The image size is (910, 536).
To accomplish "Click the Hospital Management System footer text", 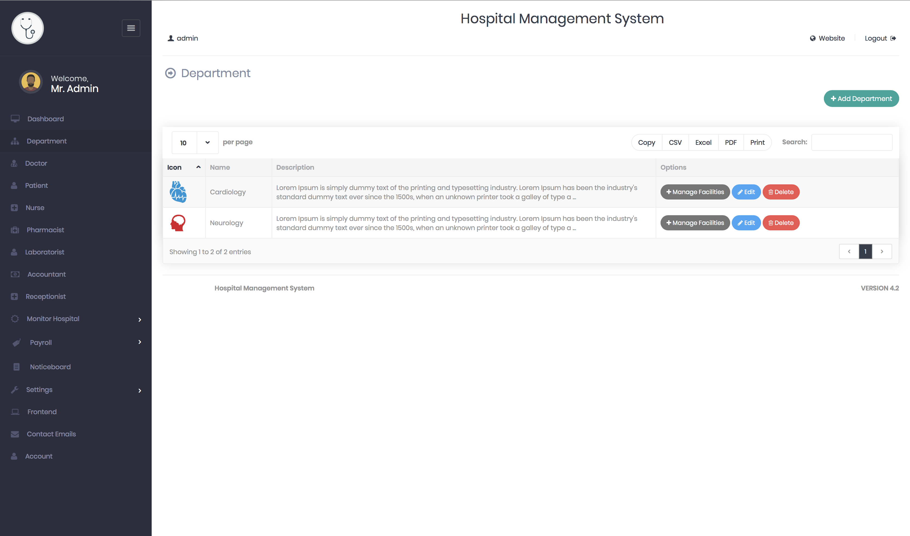I will point(264,288).
